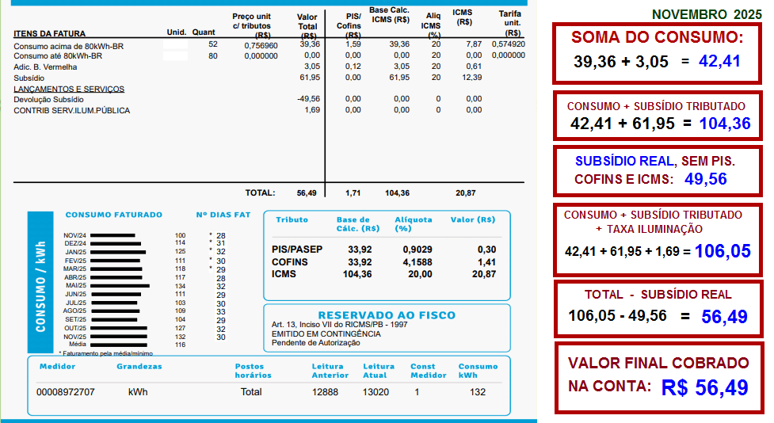Viewport: 774px width, 423px height.
Task: Select the Consumo acima de 80kWh-BR row
Action: coord(68,46)
